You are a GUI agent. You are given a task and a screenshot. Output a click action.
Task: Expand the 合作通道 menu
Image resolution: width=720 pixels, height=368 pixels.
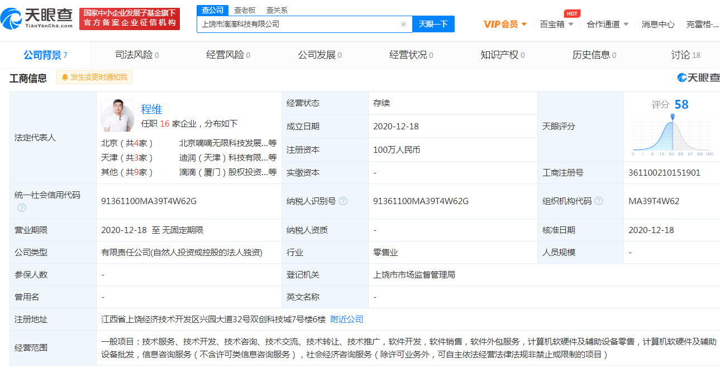click(608, 24)
